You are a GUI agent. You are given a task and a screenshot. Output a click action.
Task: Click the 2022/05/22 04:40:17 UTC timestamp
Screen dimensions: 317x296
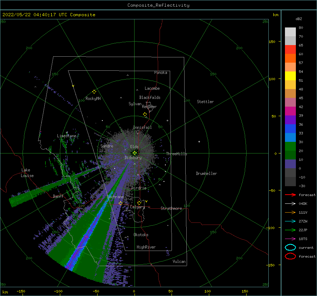tap(35, 15)
